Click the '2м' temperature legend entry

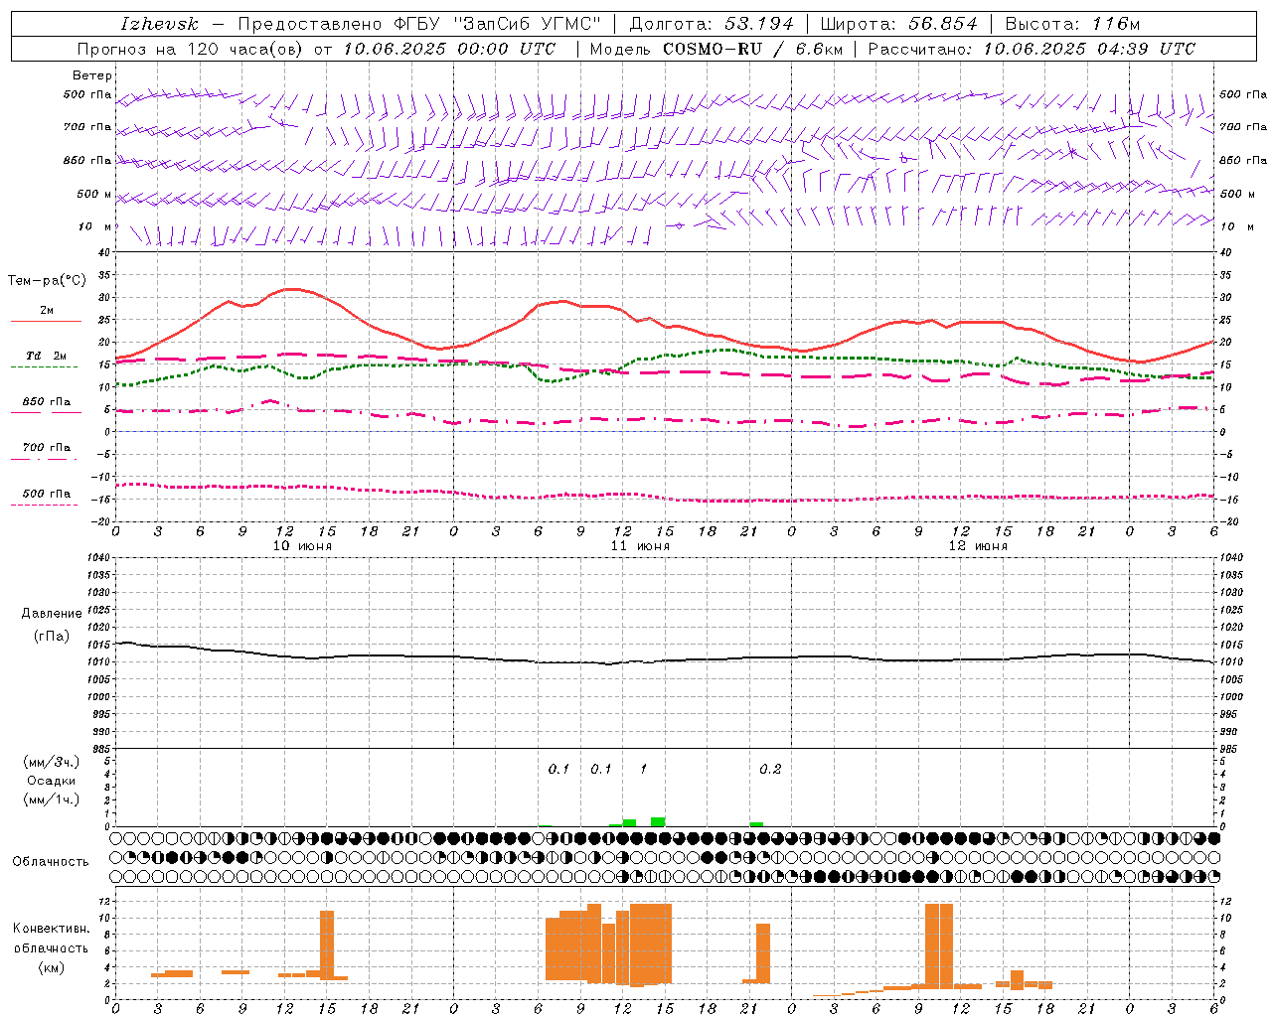46,311
